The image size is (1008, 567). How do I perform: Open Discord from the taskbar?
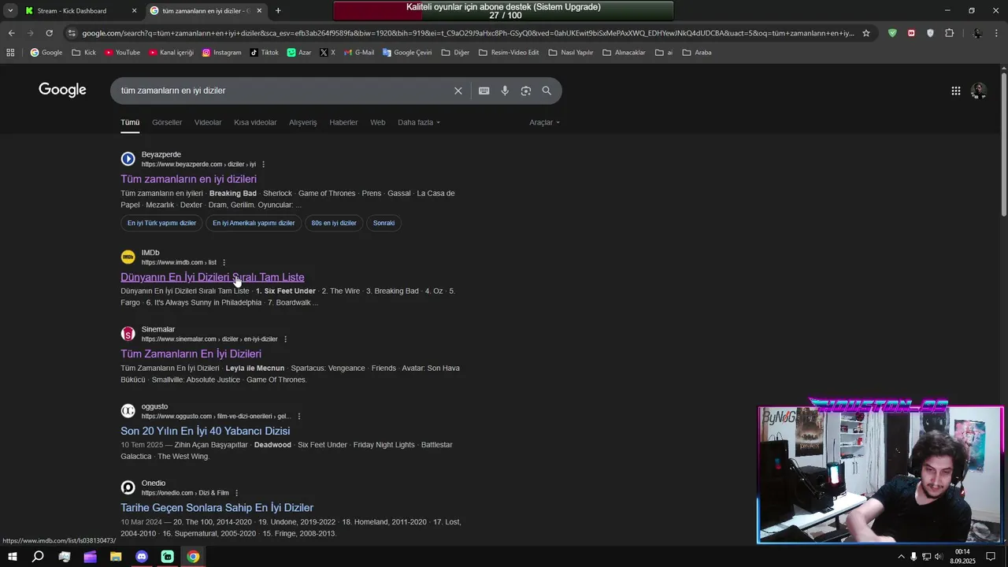142,557
